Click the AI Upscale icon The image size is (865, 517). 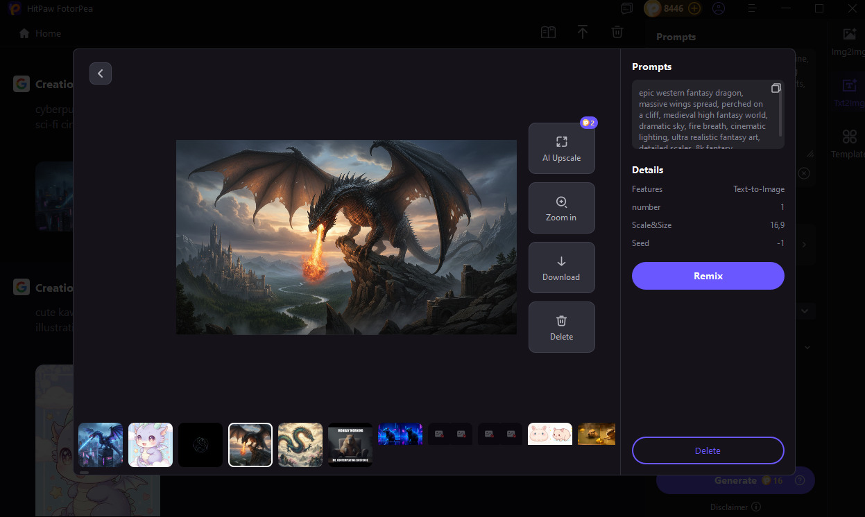pyautogui.click(x=562, y=141)
